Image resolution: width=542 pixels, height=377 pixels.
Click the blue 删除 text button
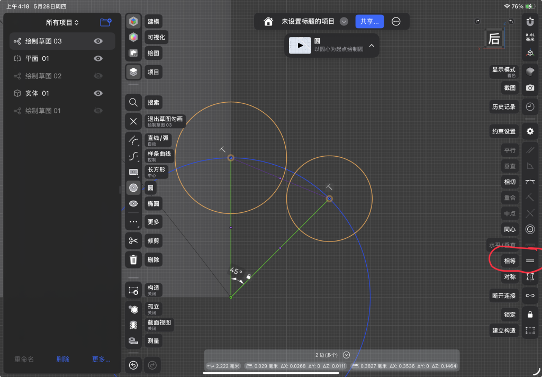(62, 360)
